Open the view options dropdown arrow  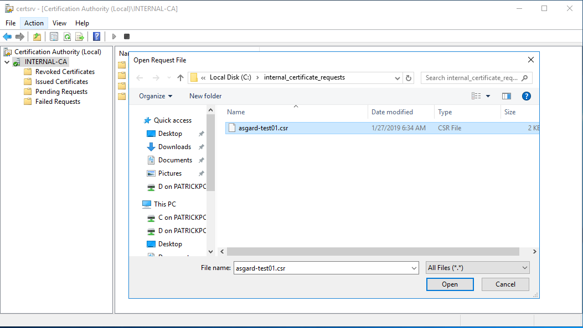click(488, 96)
